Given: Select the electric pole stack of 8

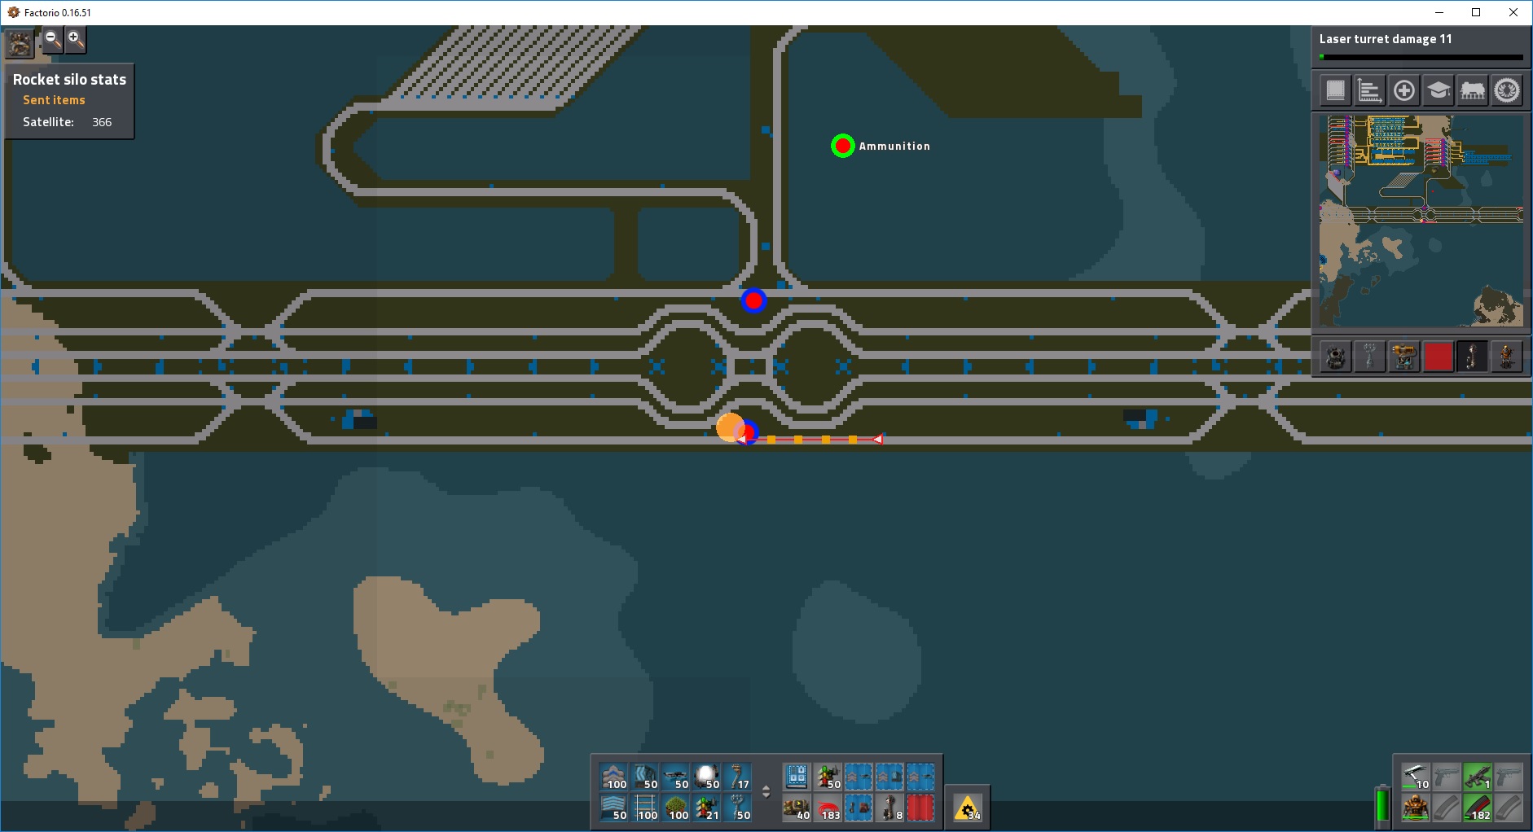Looking at the screenshot, I should click(889, 808).
